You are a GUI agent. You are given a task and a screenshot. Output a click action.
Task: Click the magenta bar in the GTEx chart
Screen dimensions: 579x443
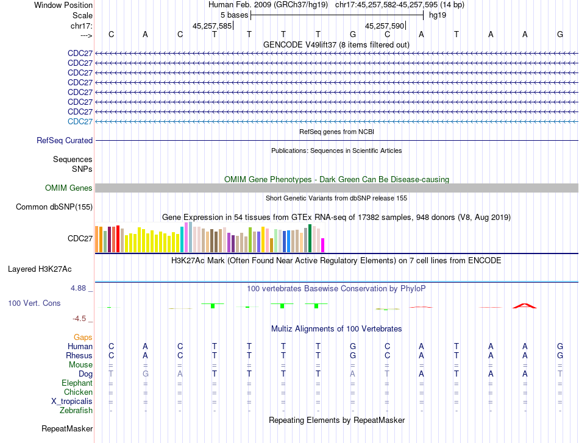[323, 246]
